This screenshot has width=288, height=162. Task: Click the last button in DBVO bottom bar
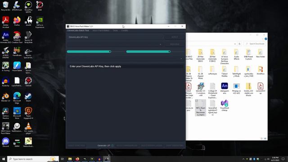point(175,145)
